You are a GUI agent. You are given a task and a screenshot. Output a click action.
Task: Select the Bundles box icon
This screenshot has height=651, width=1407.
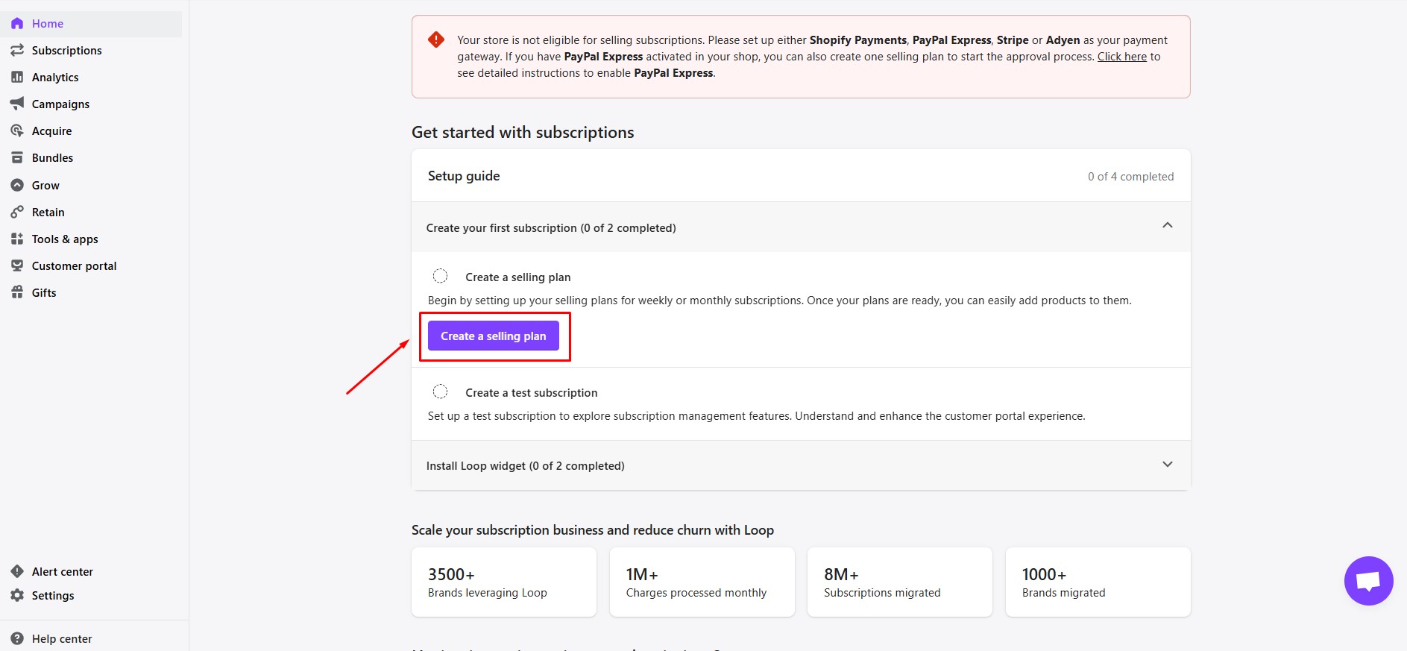17,157
